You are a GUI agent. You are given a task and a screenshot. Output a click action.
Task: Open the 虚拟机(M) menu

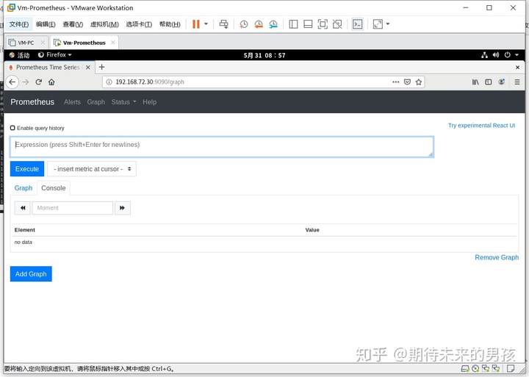(x=104, y=24)
